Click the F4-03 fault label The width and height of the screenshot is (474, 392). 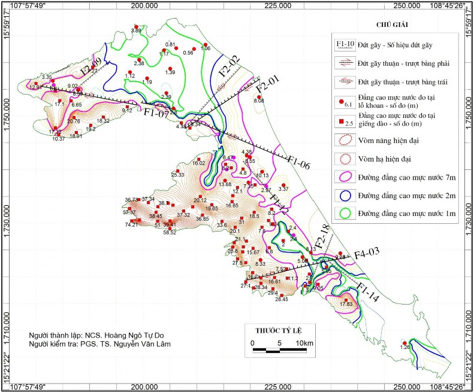coord(367,254)
